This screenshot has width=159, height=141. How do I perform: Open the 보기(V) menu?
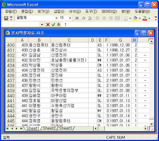[44, 11]
